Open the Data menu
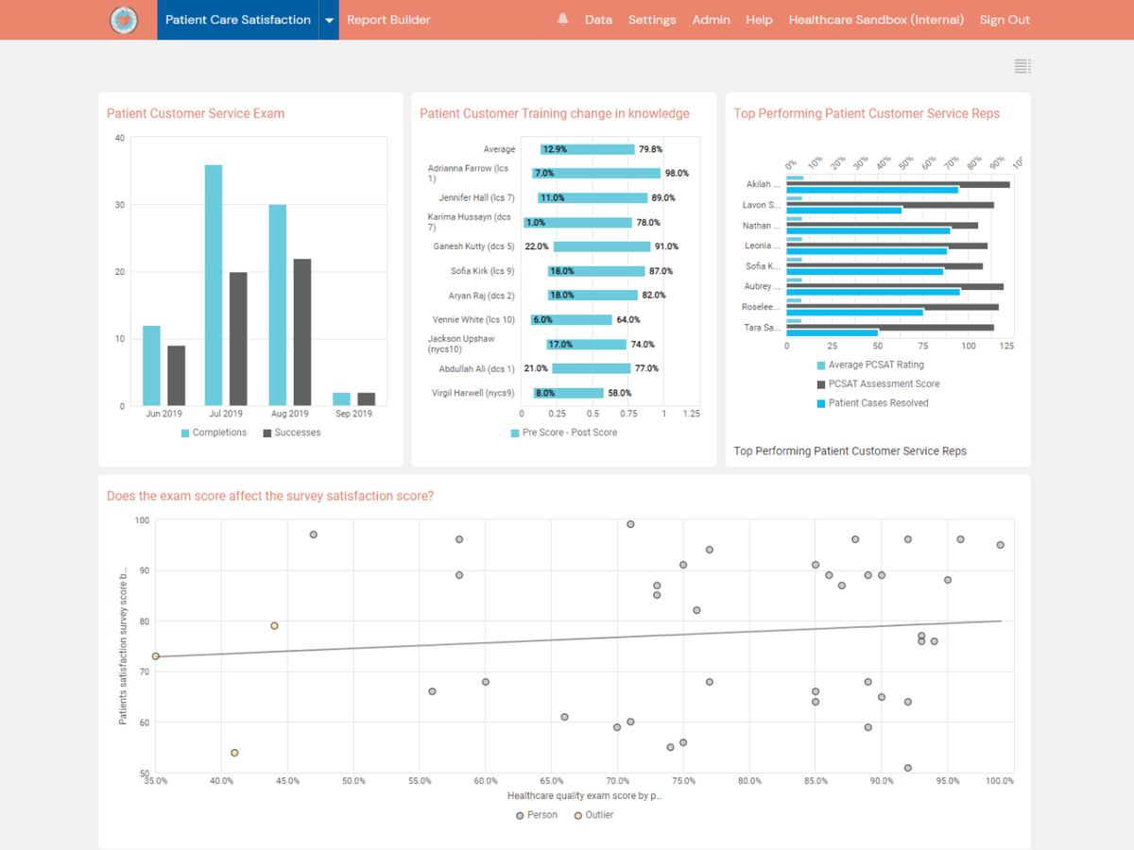Image resolution: width=1134 pixels, height=850 pixels. [x=598, y=19]
